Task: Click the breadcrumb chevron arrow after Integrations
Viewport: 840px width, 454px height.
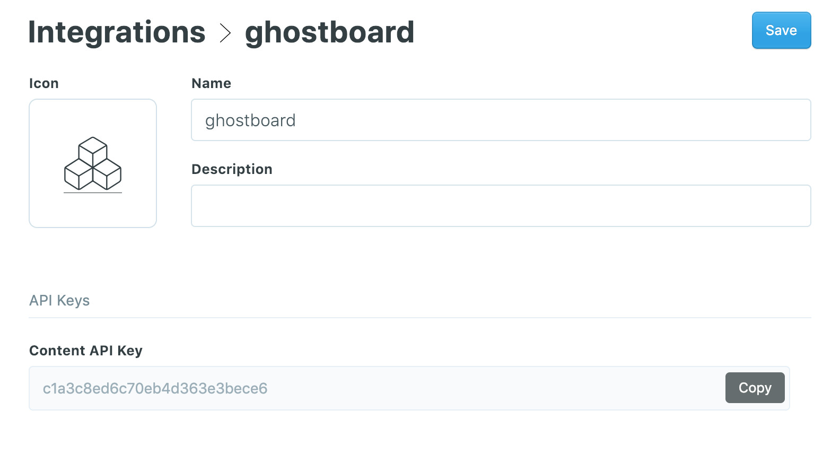Action: pos(225,33)
